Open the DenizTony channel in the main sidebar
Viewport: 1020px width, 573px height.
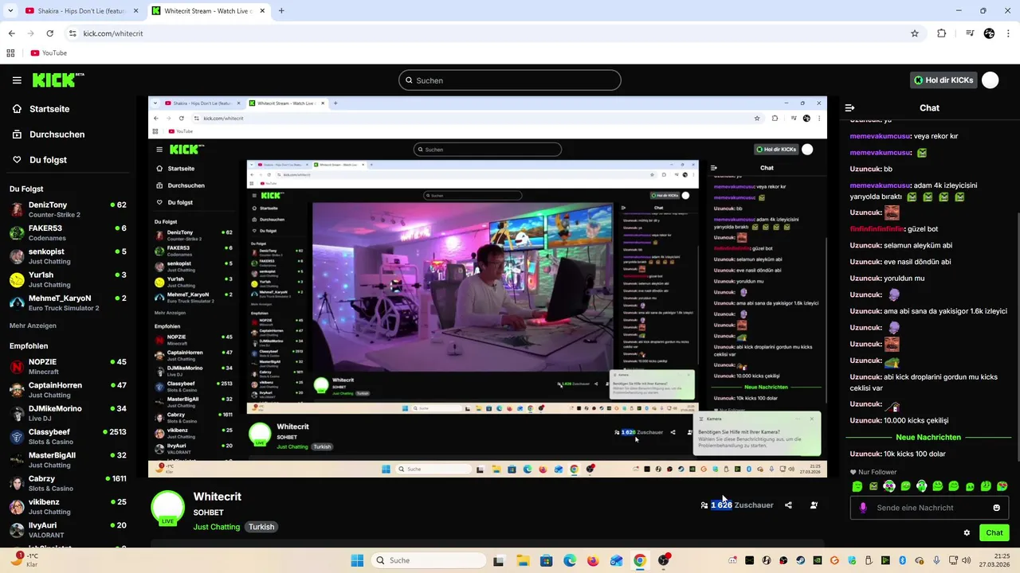click(x=68, y=210)
